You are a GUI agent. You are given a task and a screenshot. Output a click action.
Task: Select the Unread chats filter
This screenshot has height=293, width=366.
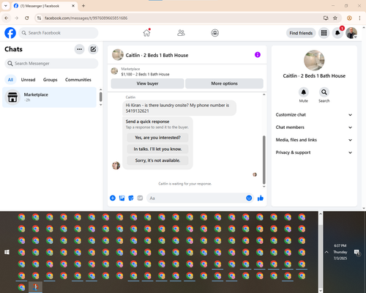pos(28,80)
